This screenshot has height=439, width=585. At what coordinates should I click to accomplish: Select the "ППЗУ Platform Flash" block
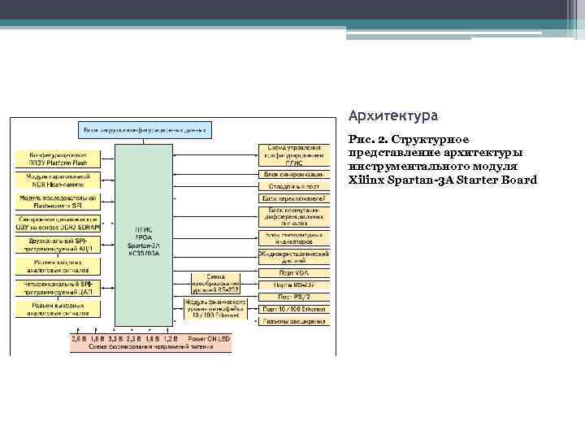[x=58, y=159]
